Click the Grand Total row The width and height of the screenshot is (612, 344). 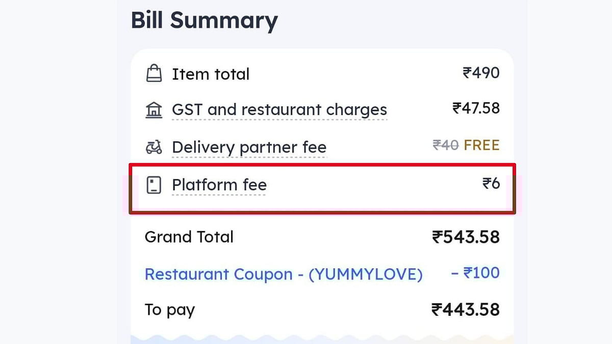point(189,236)
